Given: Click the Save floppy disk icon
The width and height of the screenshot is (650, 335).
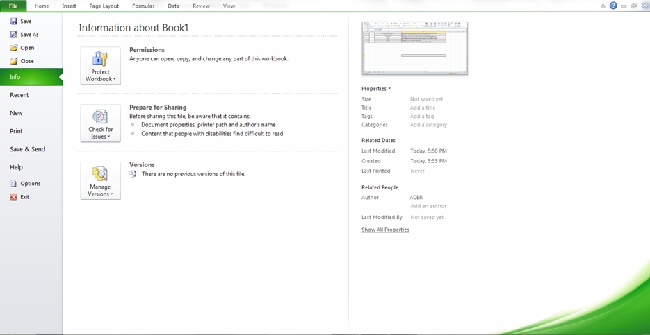Looking at the screenshot, I should (14, 21).
